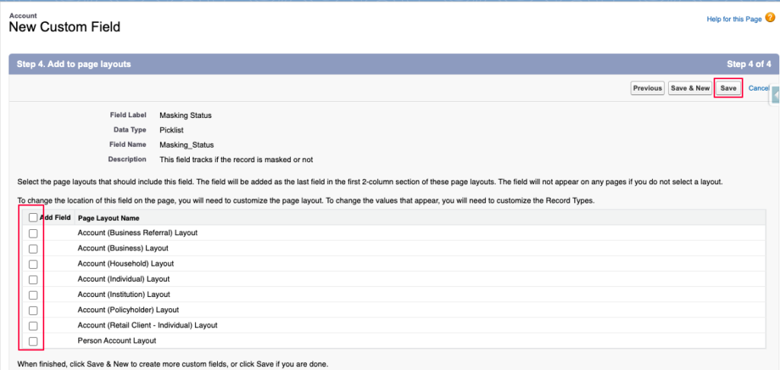Click the Step 4 Add to page layouts header
The width and height of the screenshot is (780, 370).
click(x=74, y=64)
